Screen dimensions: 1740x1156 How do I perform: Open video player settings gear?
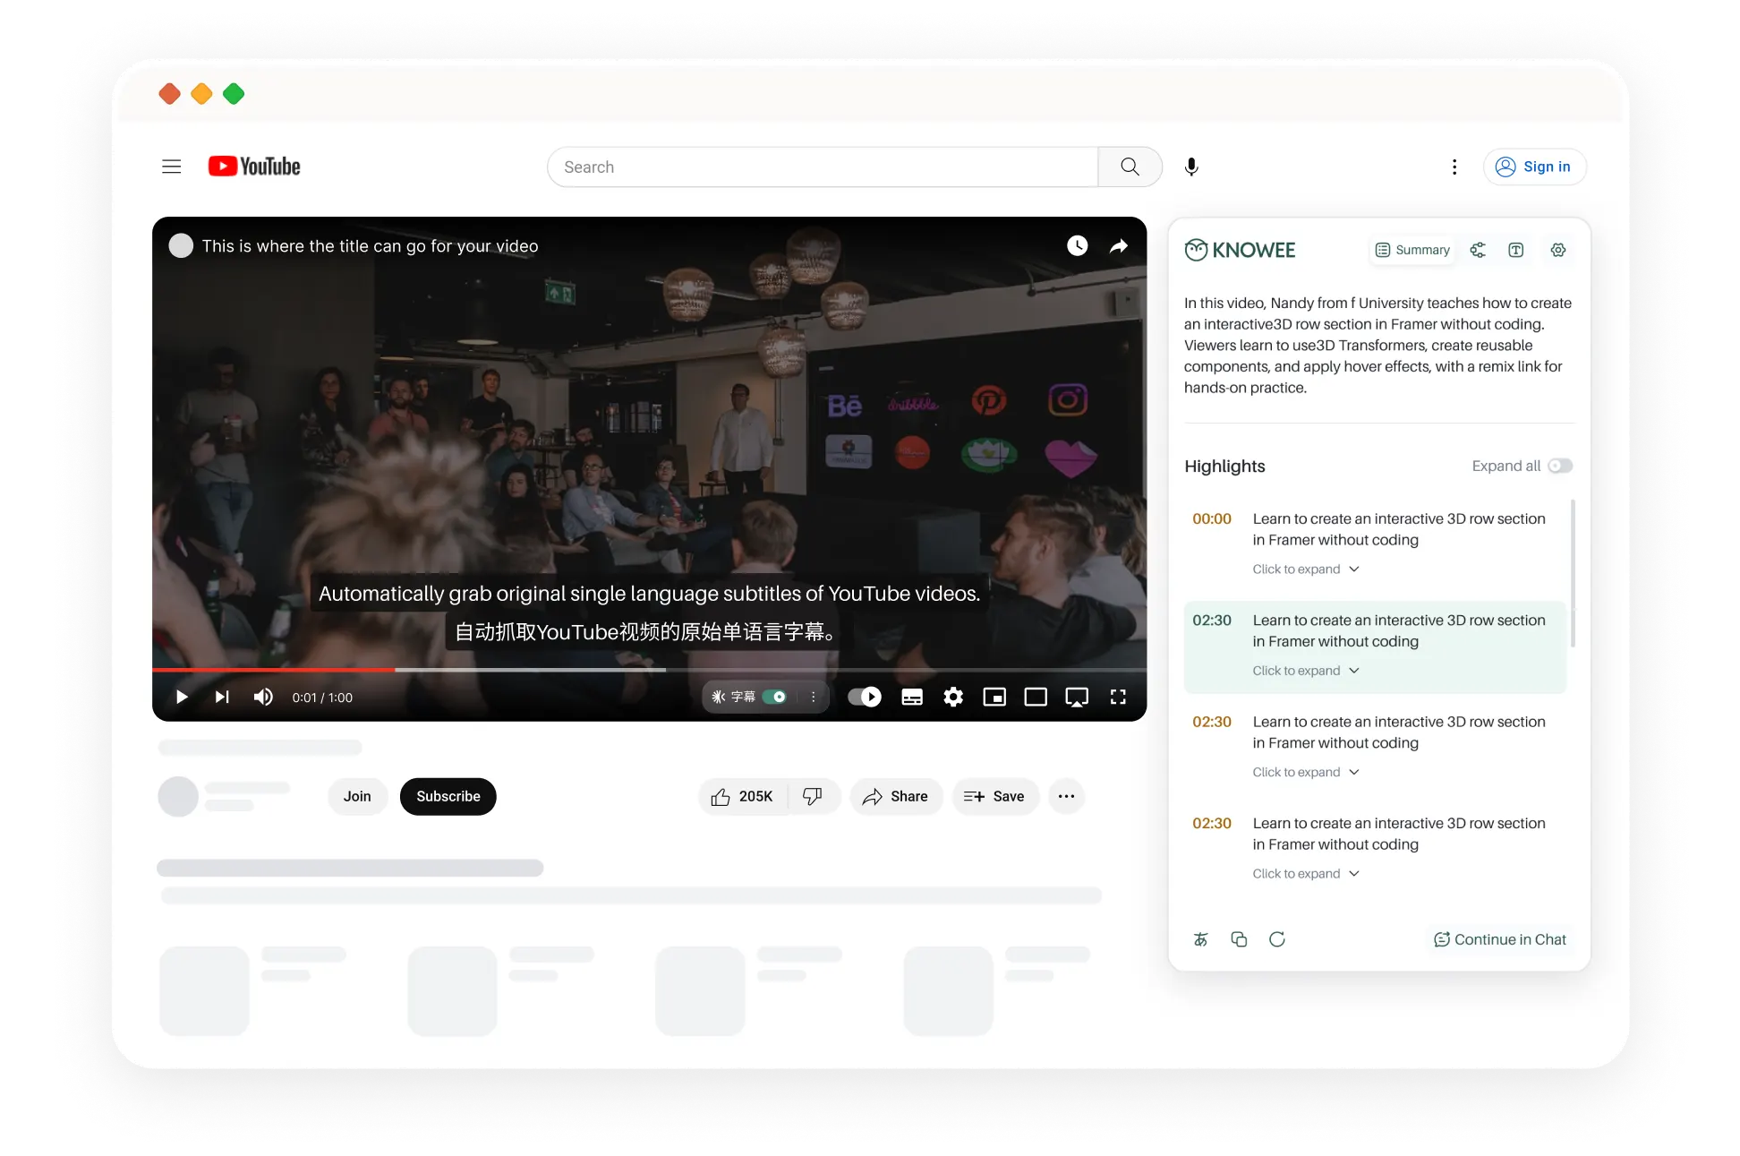click(x=953, y=697)
